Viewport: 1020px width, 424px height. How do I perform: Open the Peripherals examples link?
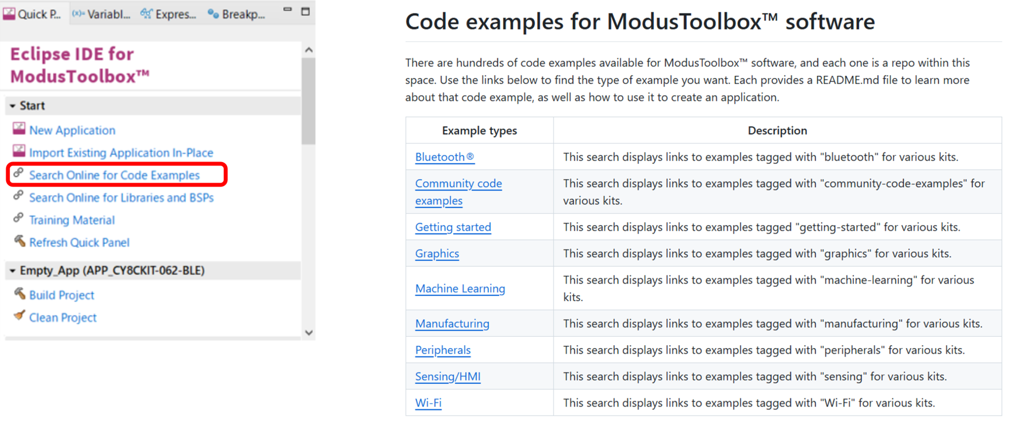443,350
